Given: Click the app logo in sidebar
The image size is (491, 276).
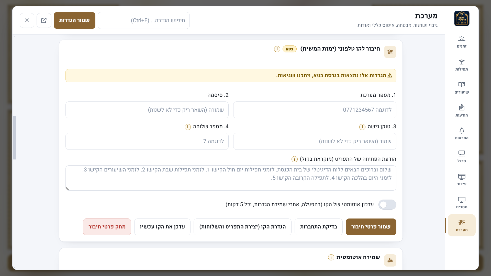Looking at the screenshot, I should tap(462, 18).
